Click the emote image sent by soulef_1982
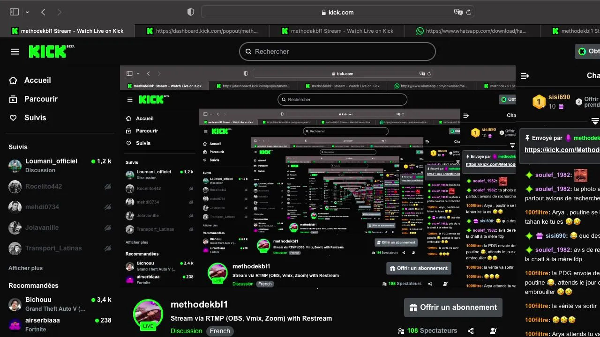Image resolution: width=600 pixels, height=337 pixels. pyautogui.click(x=581, y=175)
